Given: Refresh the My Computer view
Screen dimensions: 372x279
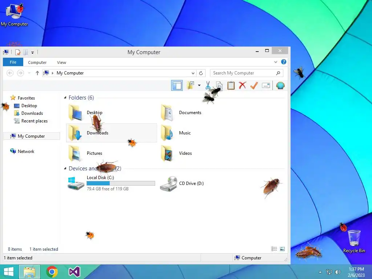Looking at the screenshot, I should click(x=201, y=73).
